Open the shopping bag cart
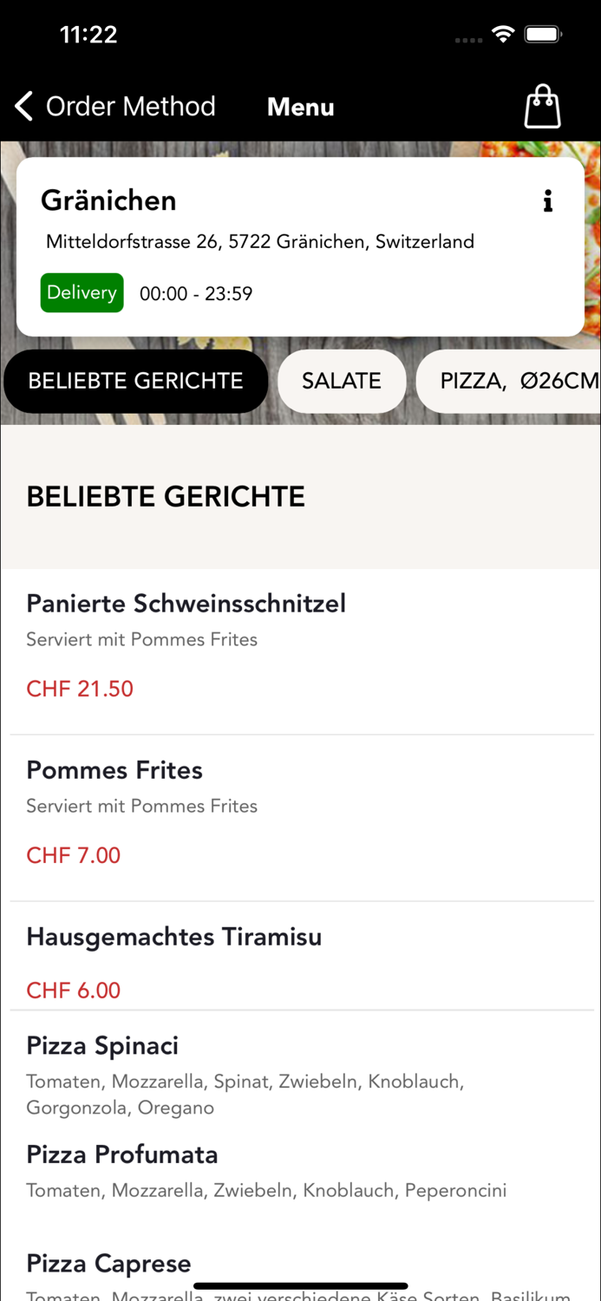The height and width of the screenshot is (1301, 601). click(542, 106)
